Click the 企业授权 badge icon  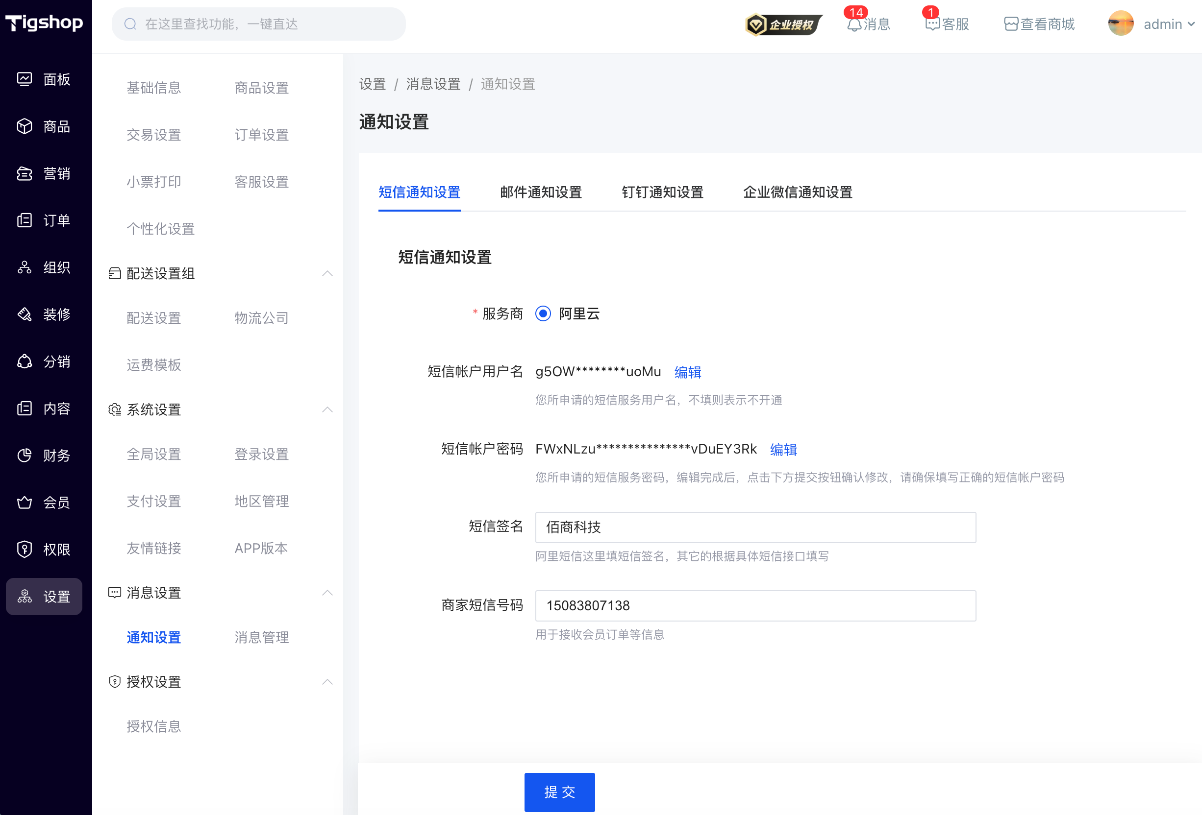click(x=783, y=24)
